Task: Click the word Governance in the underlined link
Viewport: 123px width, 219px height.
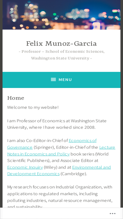Action: (x=20, y=147)
